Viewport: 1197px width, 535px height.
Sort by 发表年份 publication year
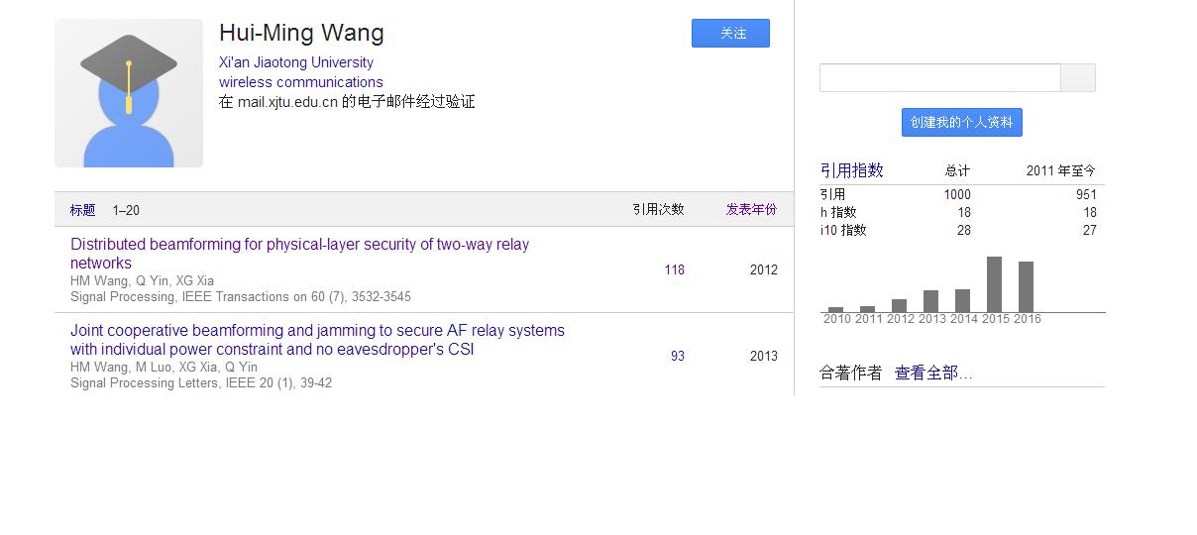click(x=751, y=210)
